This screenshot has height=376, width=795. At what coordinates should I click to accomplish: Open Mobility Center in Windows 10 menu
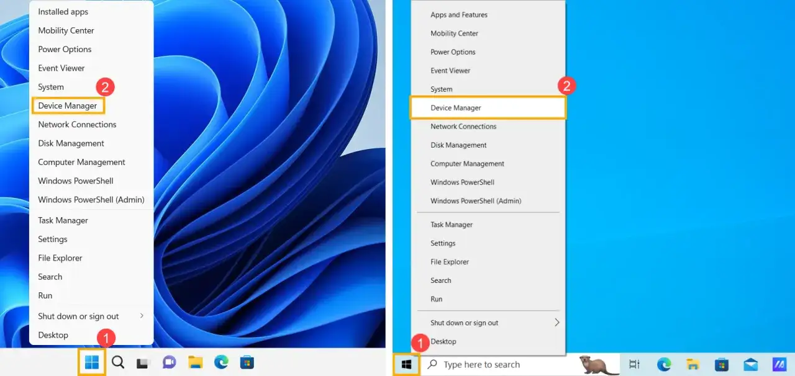coord(488,34)
